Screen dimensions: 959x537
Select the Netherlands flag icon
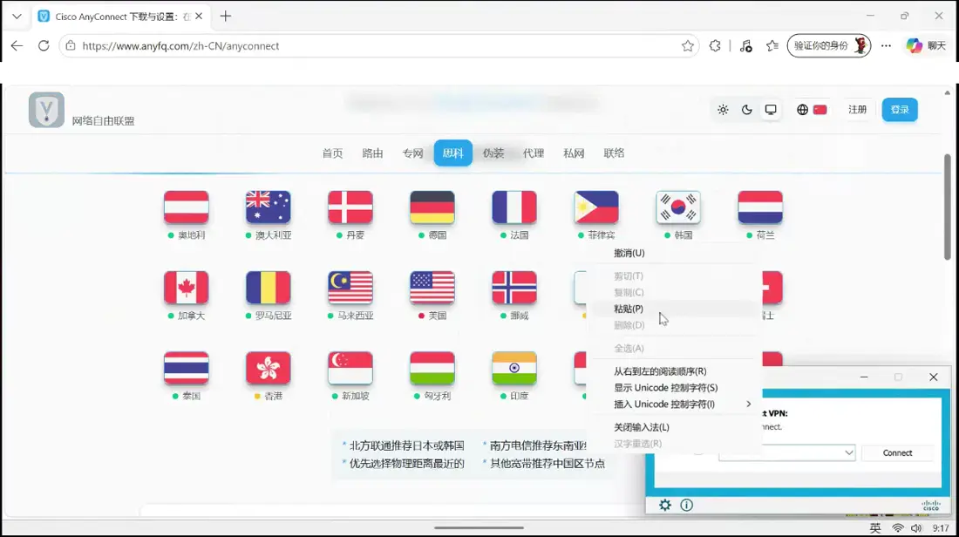coord(760,207)
